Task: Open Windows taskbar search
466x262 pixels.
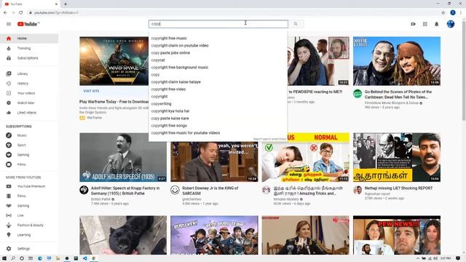Action: [13, 258]
